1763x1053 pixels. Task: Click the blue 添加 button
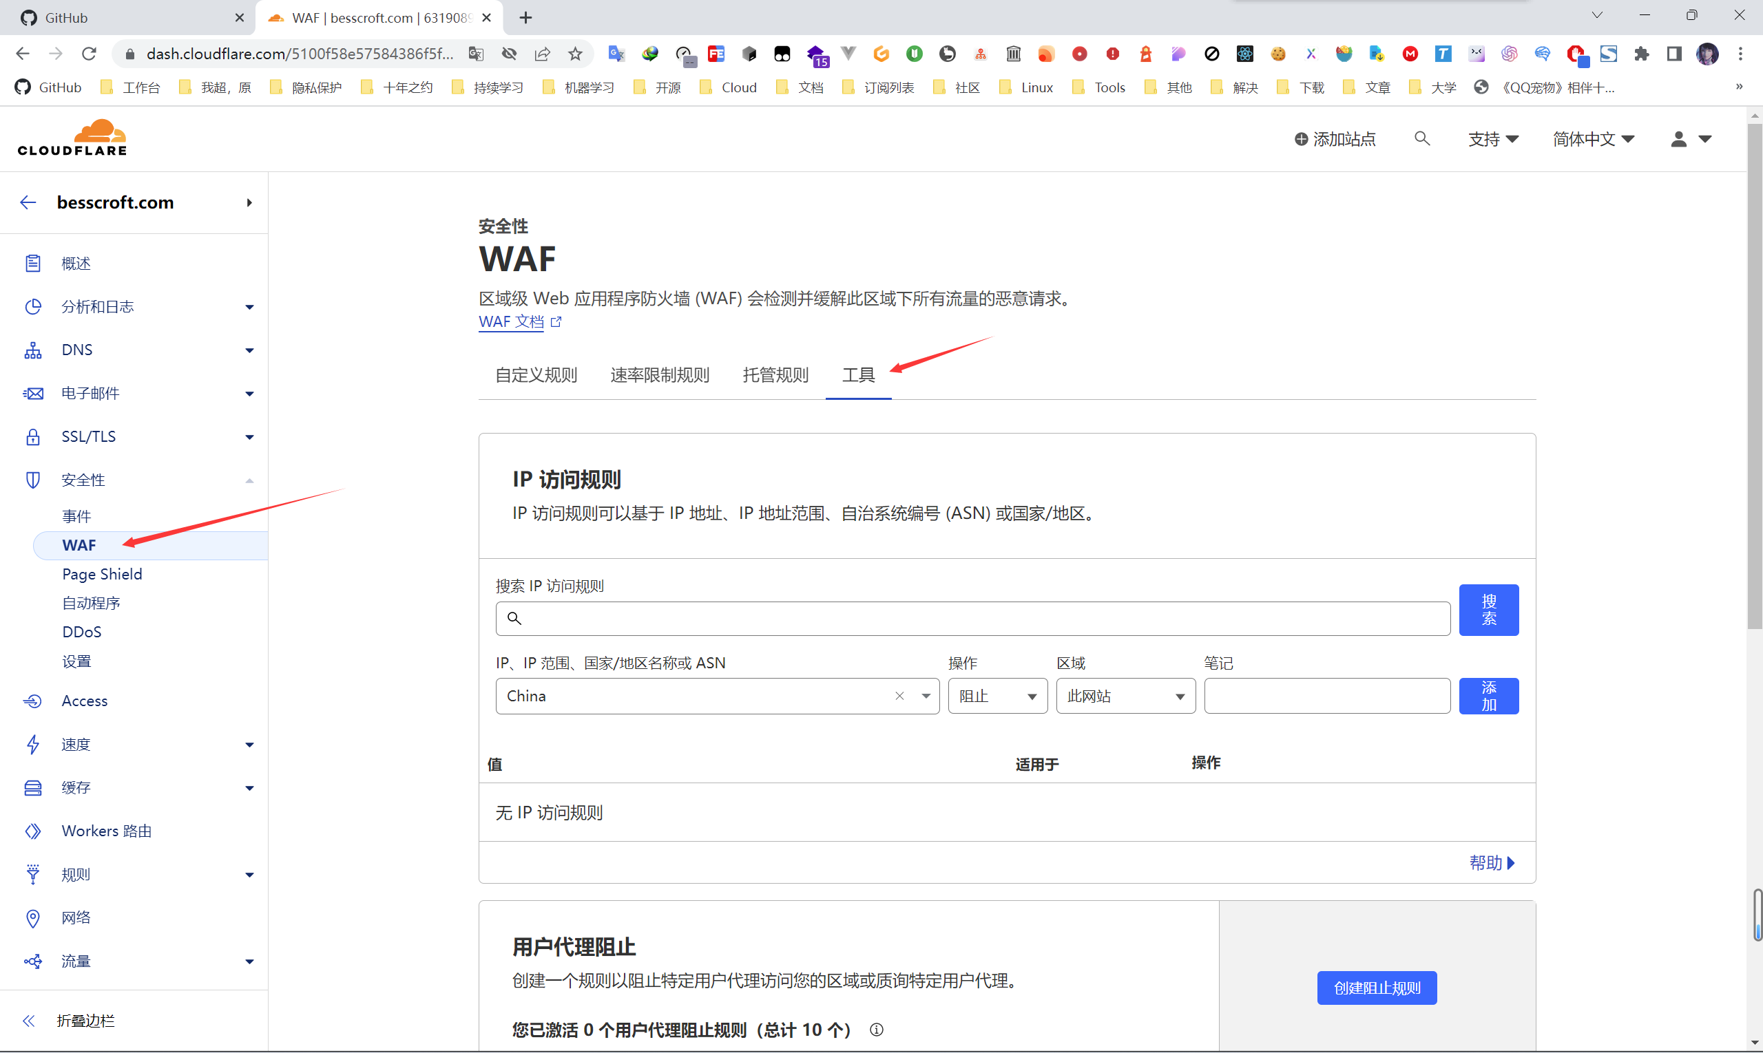coord(1489,696)
